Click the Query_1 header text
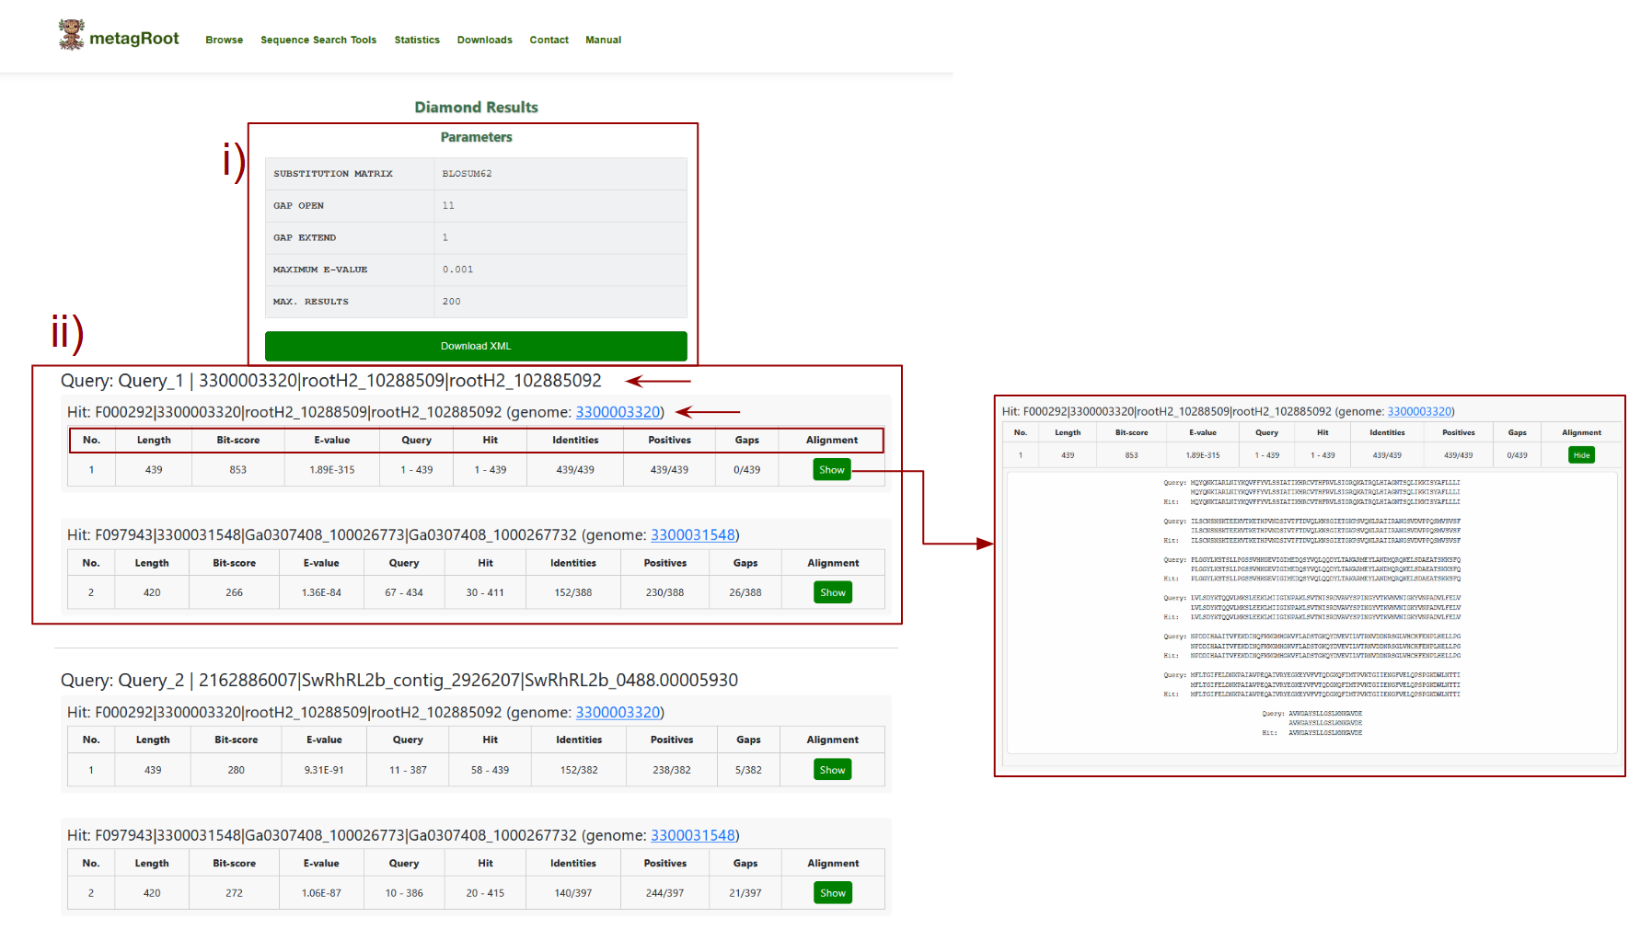The image size is (1652, 929). pyautogui.click(x=330, y=381)
